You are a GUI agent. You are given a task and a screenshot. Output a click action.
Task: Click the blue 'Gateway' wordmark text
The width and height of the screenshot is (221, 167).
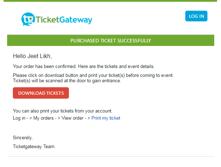tap(76, 20)
